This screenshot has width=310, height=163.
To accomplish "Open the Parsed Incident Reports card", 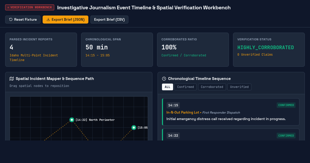I will 41,50.
